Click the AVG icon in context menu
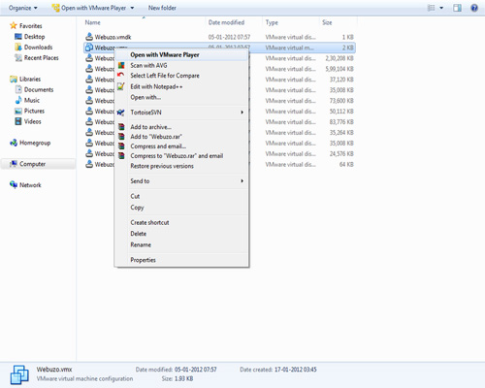The image size is (485, 388). [x=121, y=65]
